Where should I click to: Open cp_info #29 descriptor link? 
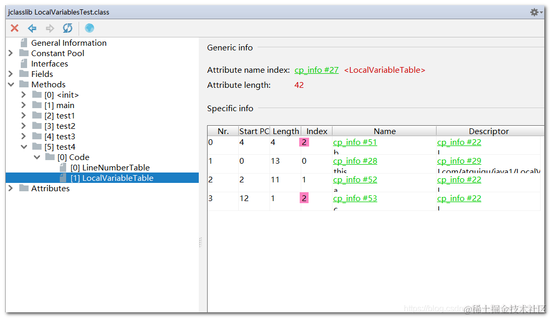(x=459, y=161)
